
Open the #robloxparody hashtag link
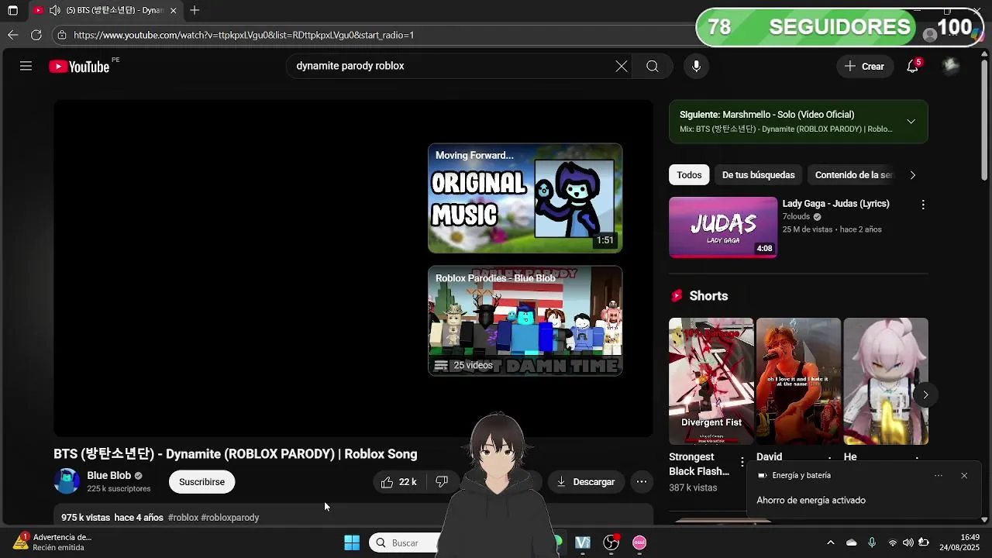pos(230,518)
